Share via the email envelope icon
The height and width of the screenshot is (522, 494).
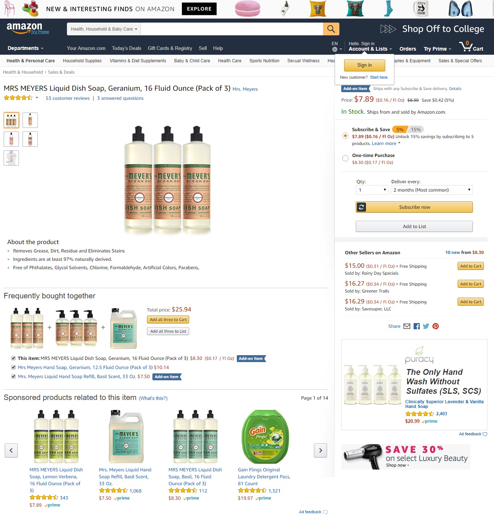(407, 326)
